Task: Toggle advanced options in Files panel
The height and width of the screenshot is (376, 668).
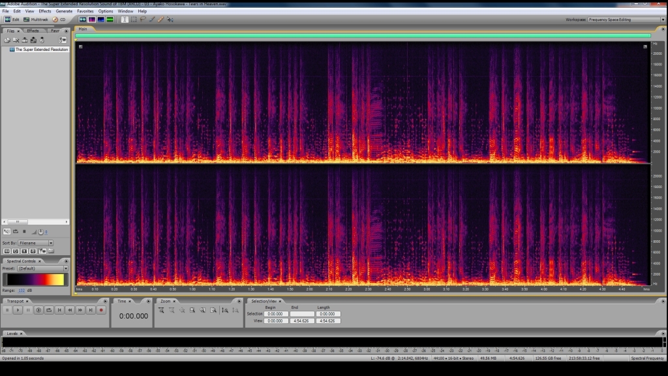Action: click(x=63, y=40)
